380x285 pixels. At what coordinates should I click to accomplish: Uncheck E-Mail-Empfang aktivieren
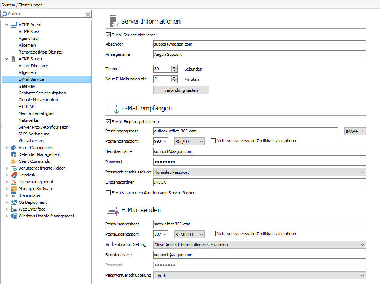108,122
